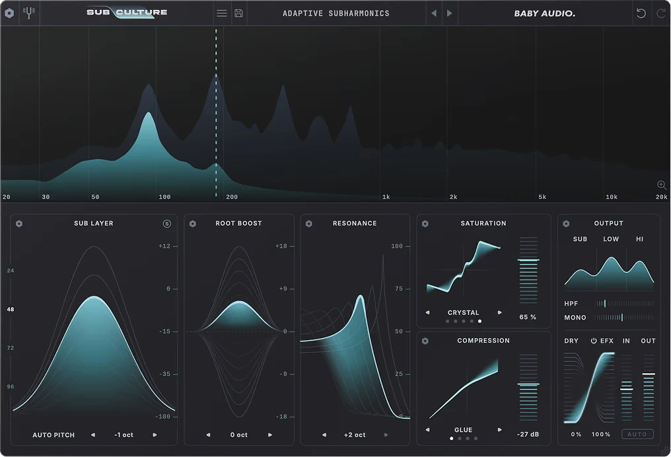The height and width of the screenshot is (457, 671).
Task: Click the MONO slider
Action: [x=625, y=318]
